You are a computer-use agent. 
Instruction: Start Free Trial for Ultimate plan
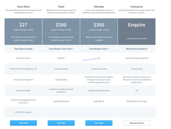click(99, 123)
